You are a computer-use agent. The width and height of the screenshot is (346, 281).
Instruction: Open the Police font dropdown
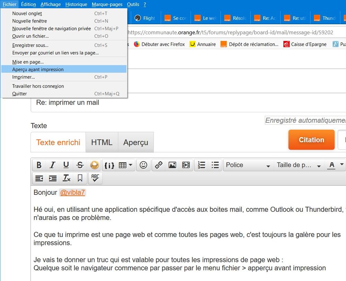pos(248,165)
